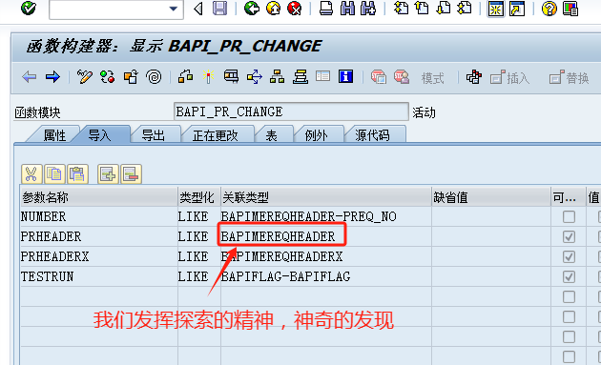Click the Print icon in toolbar
601x365 pixels.
pos(326,9)
